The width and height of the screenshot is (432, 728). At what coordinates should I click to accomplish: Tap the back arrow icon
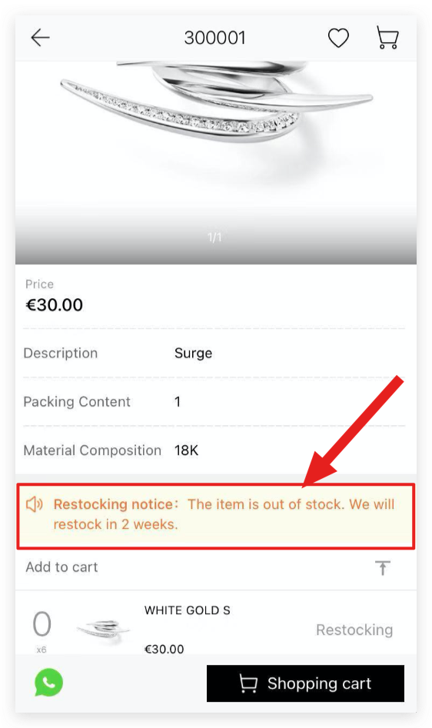tap(40, 38)
